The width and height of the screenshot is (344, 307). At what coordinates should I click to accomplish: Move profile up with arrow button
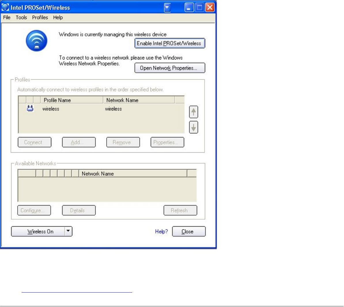(x=194, y=112)
